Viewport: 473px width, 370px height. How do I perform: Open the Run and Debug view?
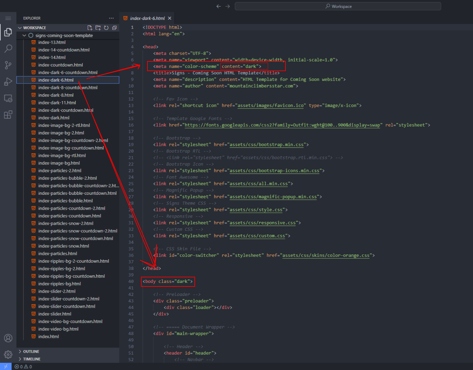[x=8, y=82]
